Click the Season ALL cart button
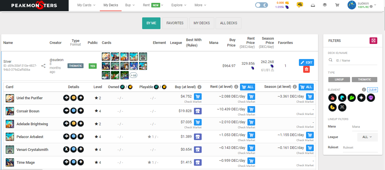 pyautogui.click(x=306, y=87)
